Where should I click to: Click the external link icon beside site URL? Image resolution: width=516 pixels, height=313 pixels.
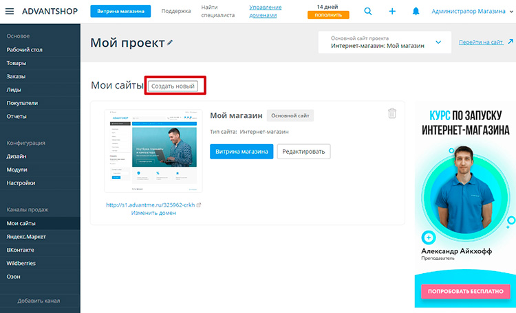[199, 205]
